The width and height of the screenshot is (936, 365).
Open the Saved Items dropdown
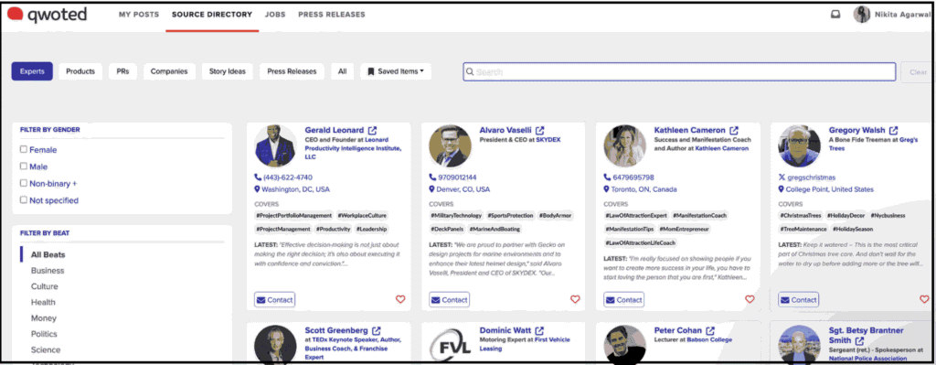click(x=396, y=71)
